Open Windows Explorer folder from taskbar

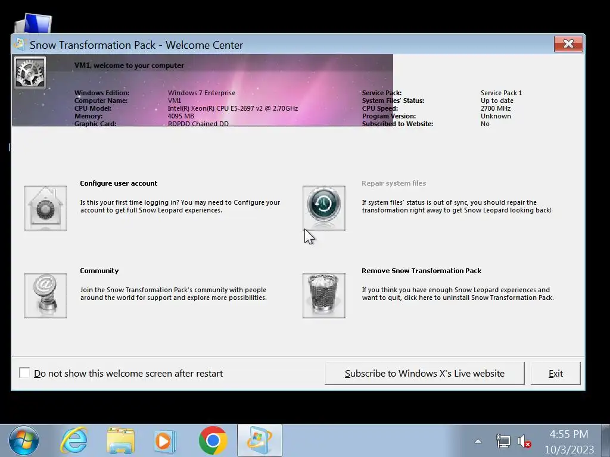pyautogui.click(x=120, y=441)
